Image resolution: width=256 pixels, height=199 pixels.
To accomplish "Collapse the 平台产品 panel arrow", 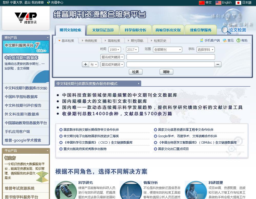I will (48, 151).
